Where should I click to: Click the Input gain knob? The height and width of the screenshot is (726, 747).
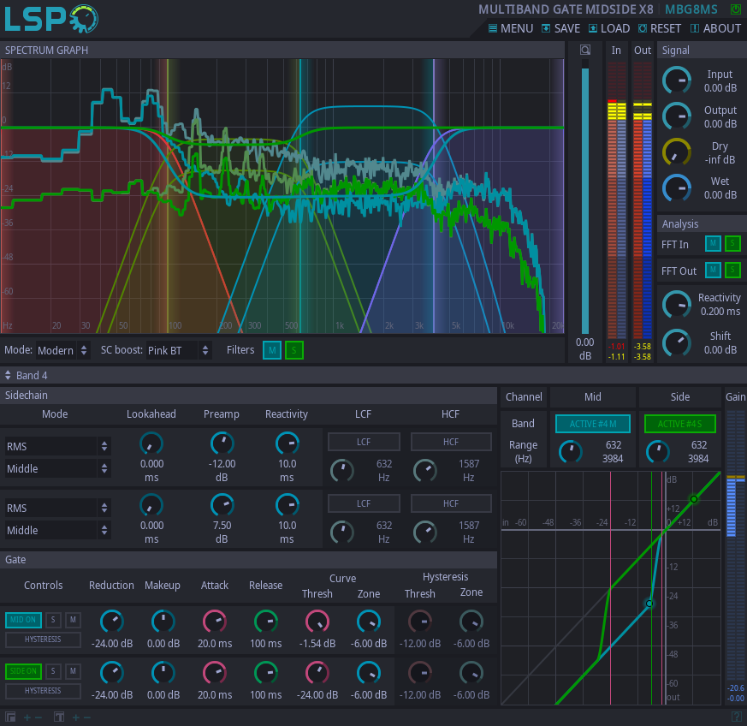(677, 80)
